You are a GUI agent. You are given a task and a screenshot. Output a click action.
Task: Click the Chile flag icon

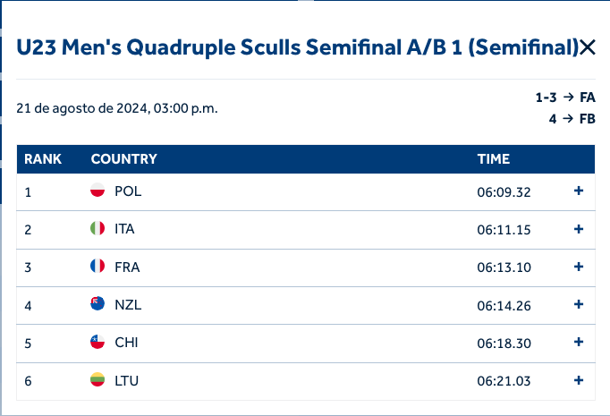[98, 343]
